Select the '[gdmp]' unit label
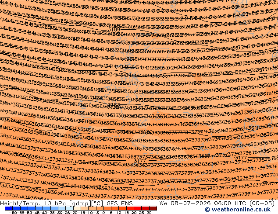Image resolution: width=278 pixels, height=214 pixels. point(80,204)
